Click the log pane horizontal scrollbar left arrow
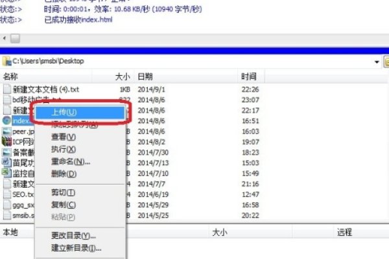Screen dimensions: 389x259 click(x=5, y=39)
